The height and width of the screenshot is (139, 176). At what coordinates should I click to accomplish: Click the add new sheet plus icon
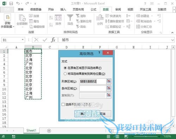point(49,131)
